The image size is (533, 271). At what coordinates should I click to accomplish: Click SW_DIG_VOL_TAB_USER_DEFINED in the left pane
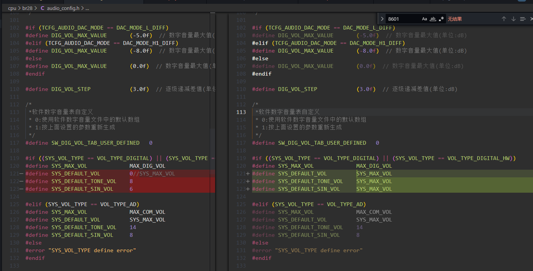click(95, 143)
